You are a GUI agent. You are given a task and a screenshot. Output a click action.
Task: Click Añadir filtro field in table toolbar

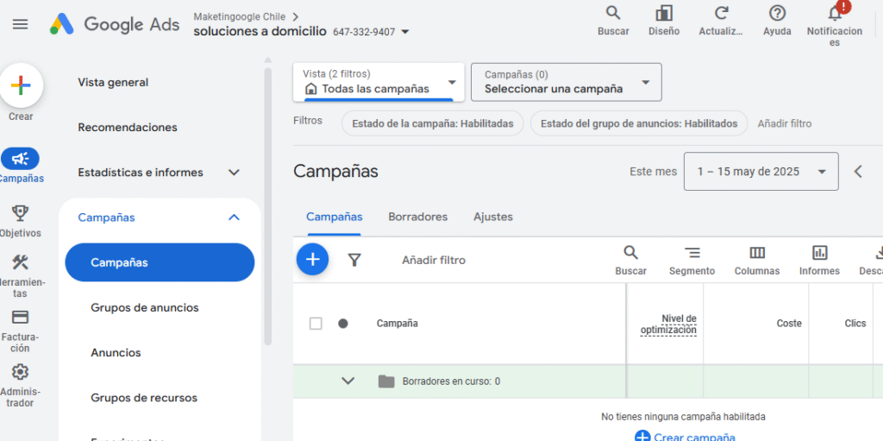[x=434, y=261]
